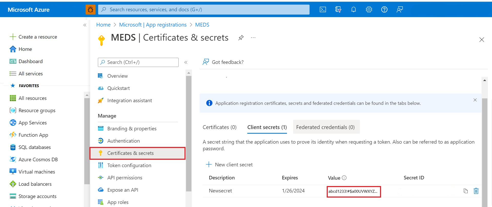Open All resources favorite
492x207 pixels.
coord(28,98)
